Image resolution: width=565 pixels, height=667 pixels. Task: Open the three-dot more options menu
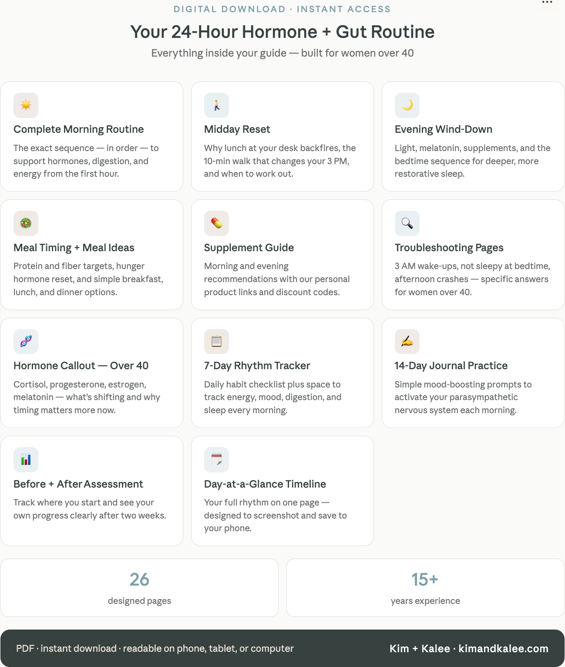547,3
